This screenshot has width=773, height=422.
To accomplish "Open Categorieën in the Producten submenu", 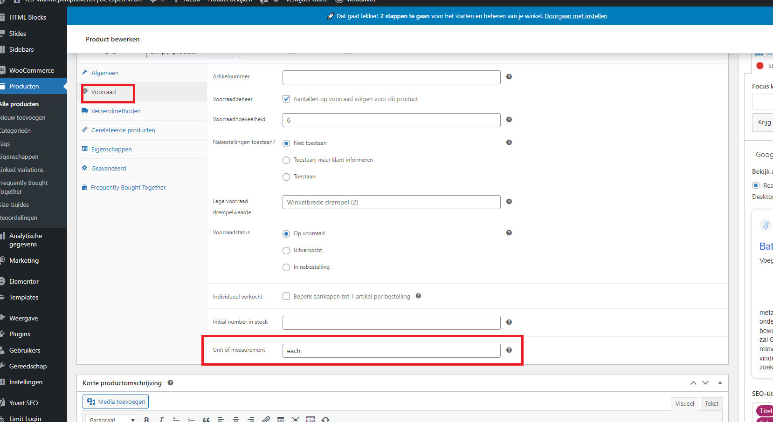I will [x=15, y=131].
